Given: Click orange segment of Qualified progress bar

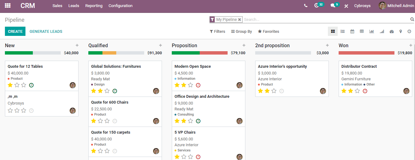Looking at the screenshot, I should coord(109,53).
